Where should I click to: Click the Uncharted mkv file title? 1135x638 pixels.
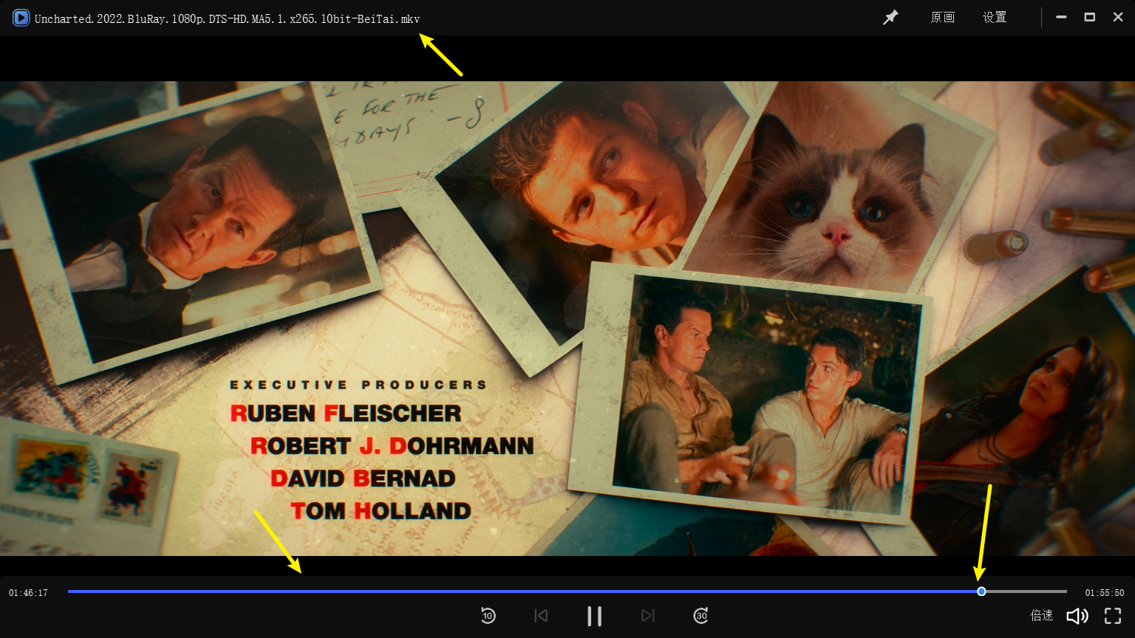[x=227, y=19]
